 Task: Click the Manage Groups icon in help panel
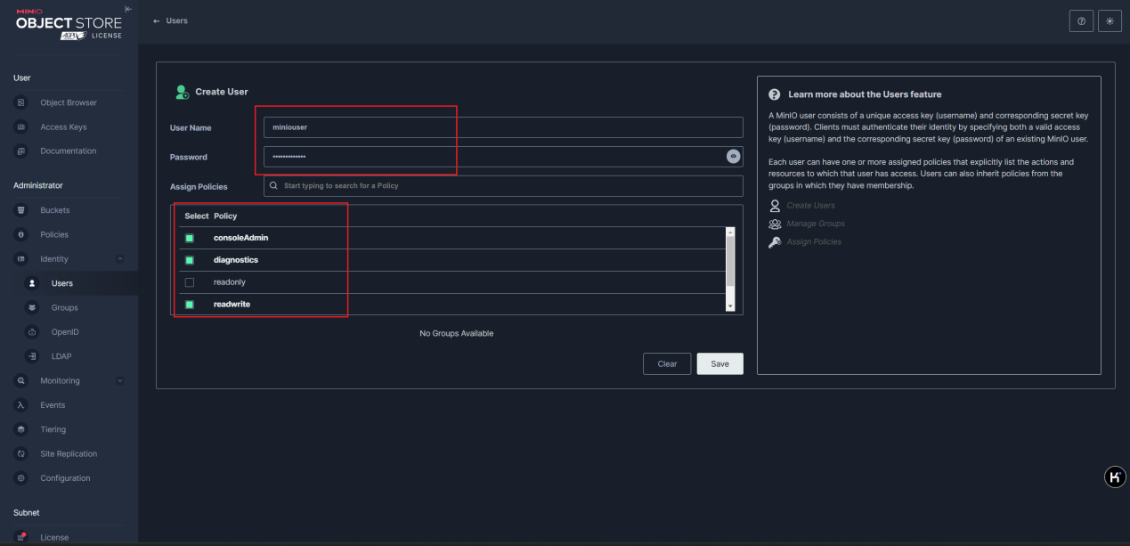pos(775,224)
